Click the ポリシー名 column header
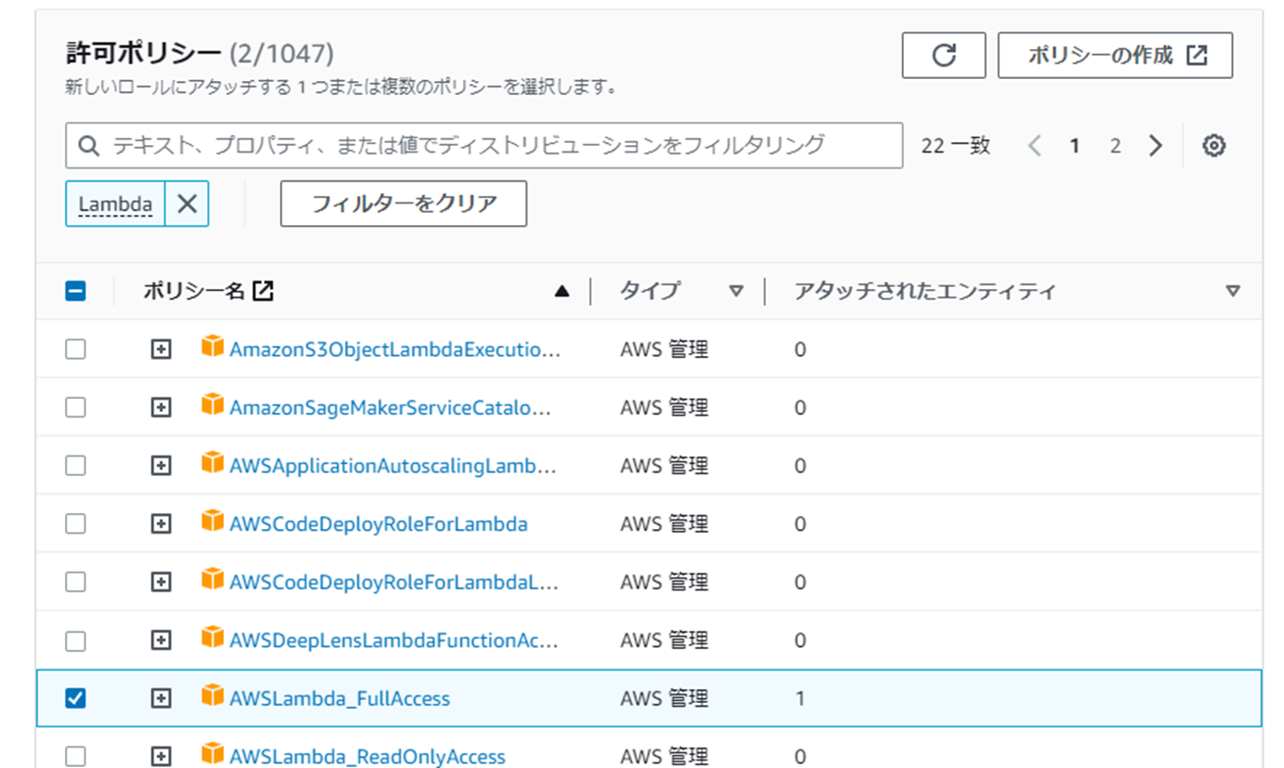 (x=194, y=291)
